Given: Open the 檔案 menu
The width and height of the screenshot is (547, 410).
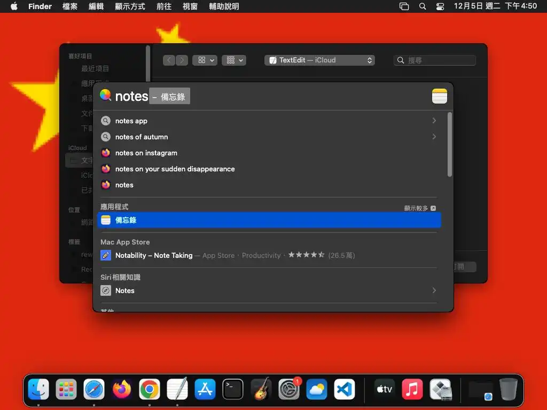Looking at the screenshot, I should (70, 6).
